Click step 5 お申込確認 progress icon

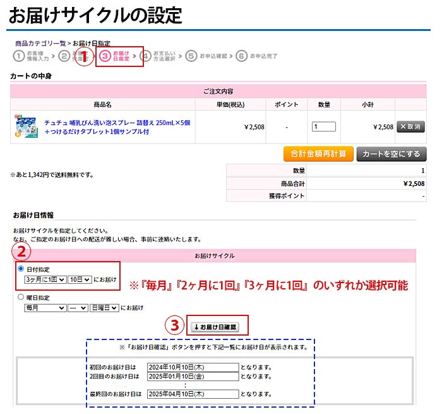pyautogui.click(x=191, y=56)
